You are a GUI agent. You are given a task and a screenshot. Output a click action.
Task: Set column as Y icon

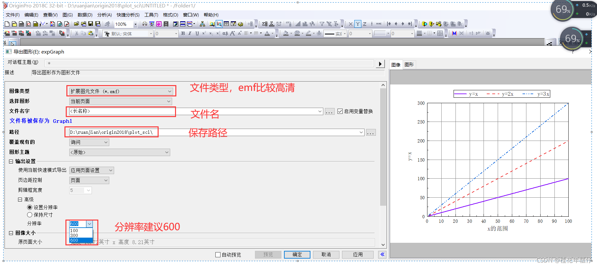pyautogui.click(x=358, y=24)
